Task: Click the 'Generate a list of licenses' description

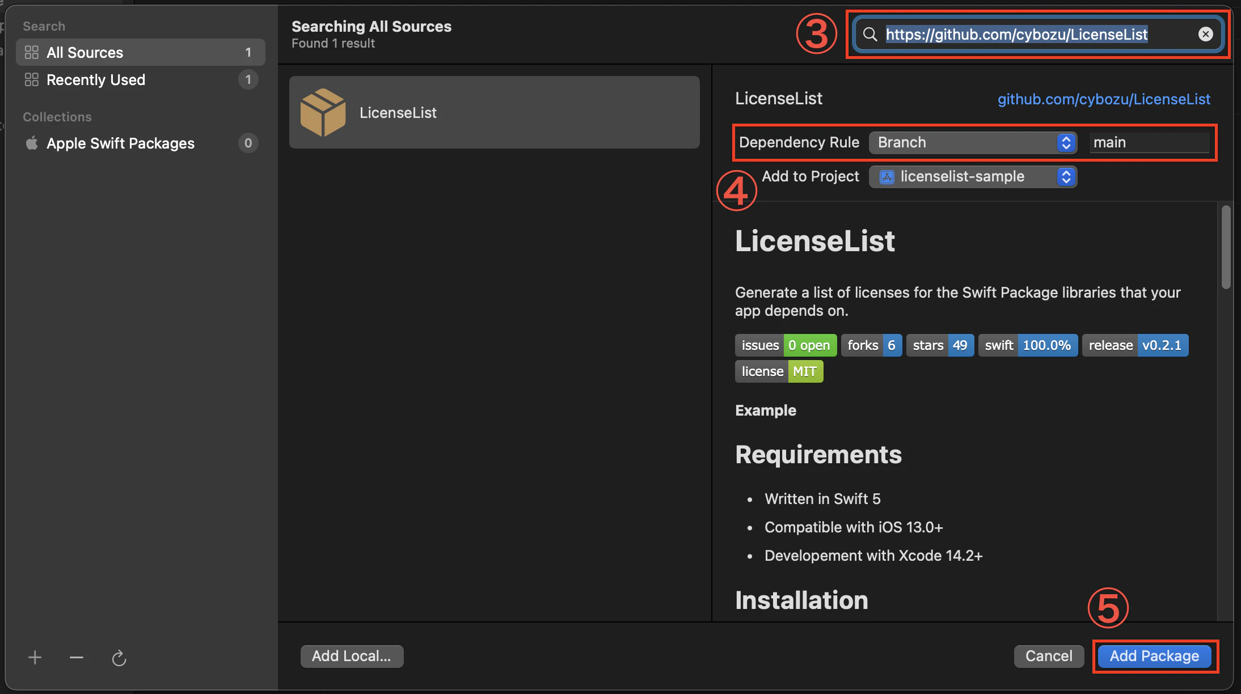Action: point(958,302)
